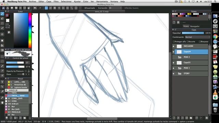This screenshot has height=123, width=219.
Task: Select the ENCUADRE layer
Action: (192, 46)
